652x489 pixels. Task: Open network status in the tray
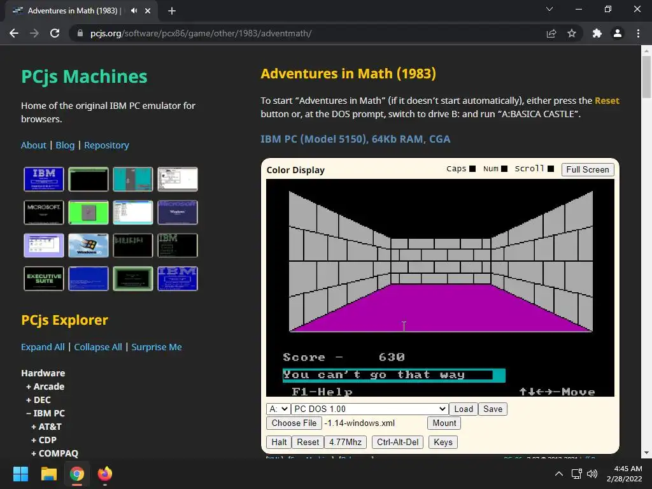point(576,474)
